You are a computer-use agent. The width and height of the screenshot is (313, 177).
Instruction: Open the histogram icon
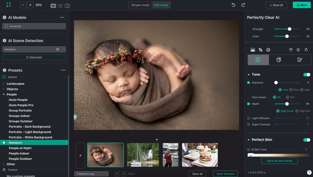point(253,50)
